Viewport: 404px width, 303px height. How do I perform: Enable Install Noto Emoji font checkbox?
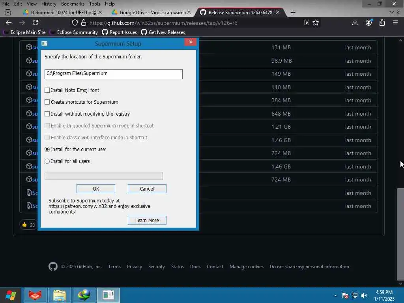click(x=47, y=90)
